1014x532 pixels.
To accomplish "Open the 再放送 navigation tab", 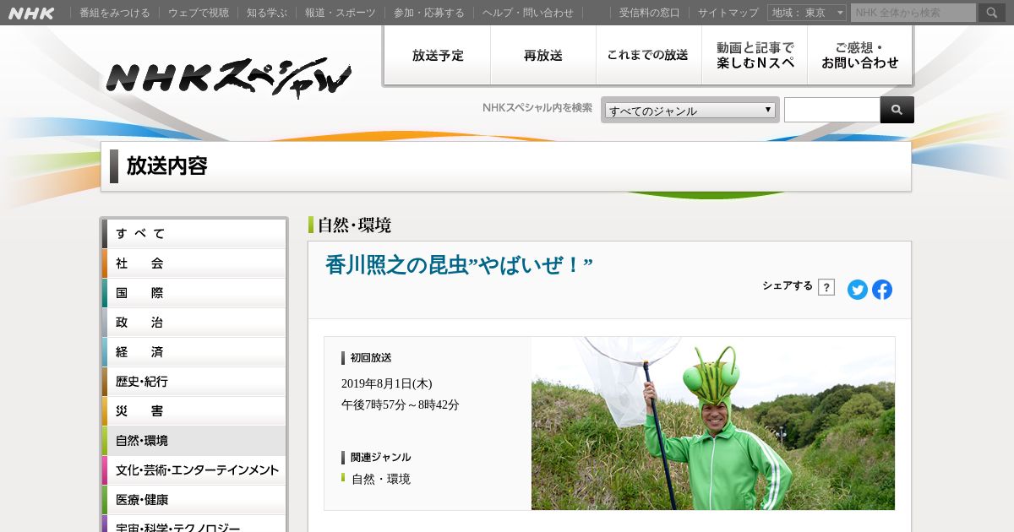I will click(543, 56).
